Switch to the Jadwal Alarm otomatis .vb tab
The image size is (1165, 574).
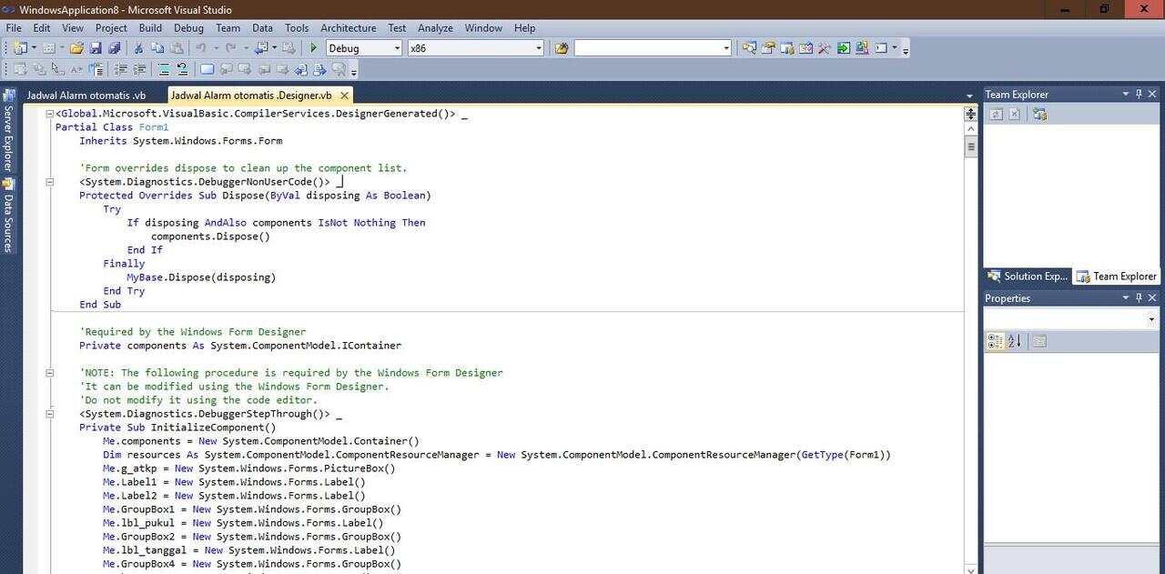pos(86,95)
